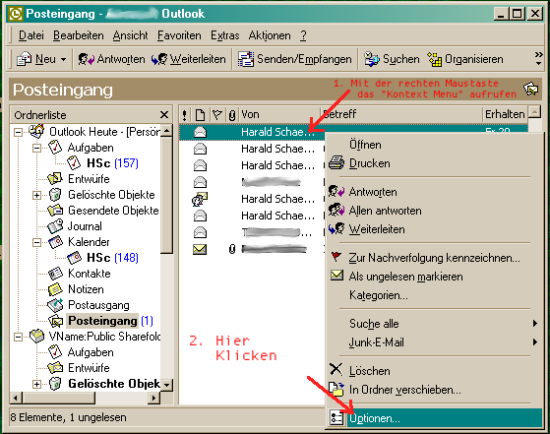The width and height of the screenshot is (550, 434).
Task: Choose Drucken in context menu
Action: [x=369, y=163]
